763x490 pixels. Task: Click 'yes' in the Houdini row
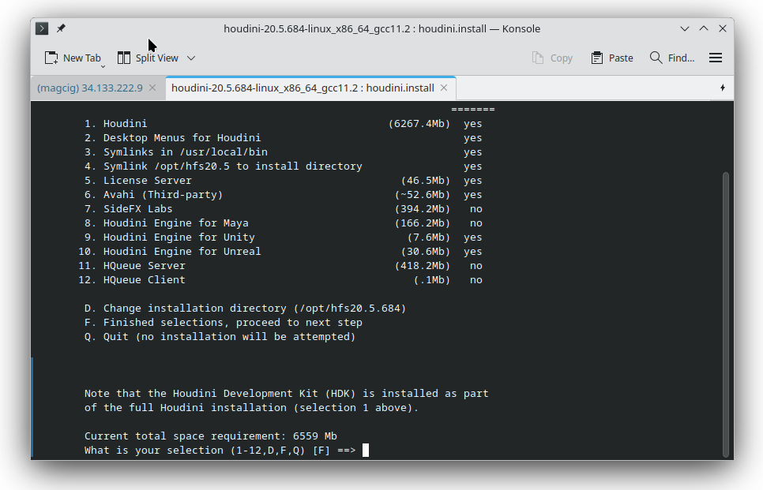click(x=473, y=124)
